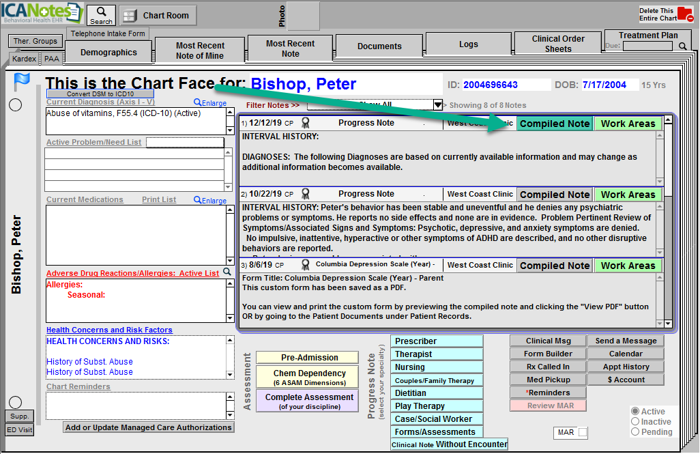700x454 pixels.
Task: Open Compiled Note for 10/22/19 entry
Action: [x=554, y=195]
